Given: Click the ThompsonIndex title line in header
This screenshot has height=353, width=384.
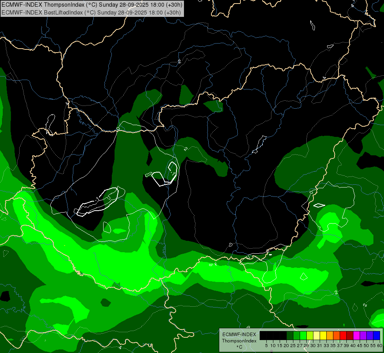Looking at the screenshot, I should [x=92, y=5].
